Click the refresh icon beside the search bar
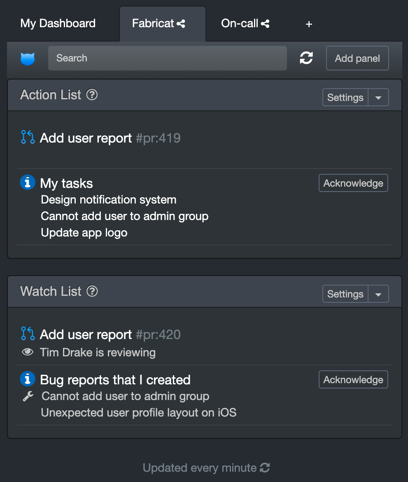Image resolution: width=408 pixels, height=482 pixels. point(306,58)
